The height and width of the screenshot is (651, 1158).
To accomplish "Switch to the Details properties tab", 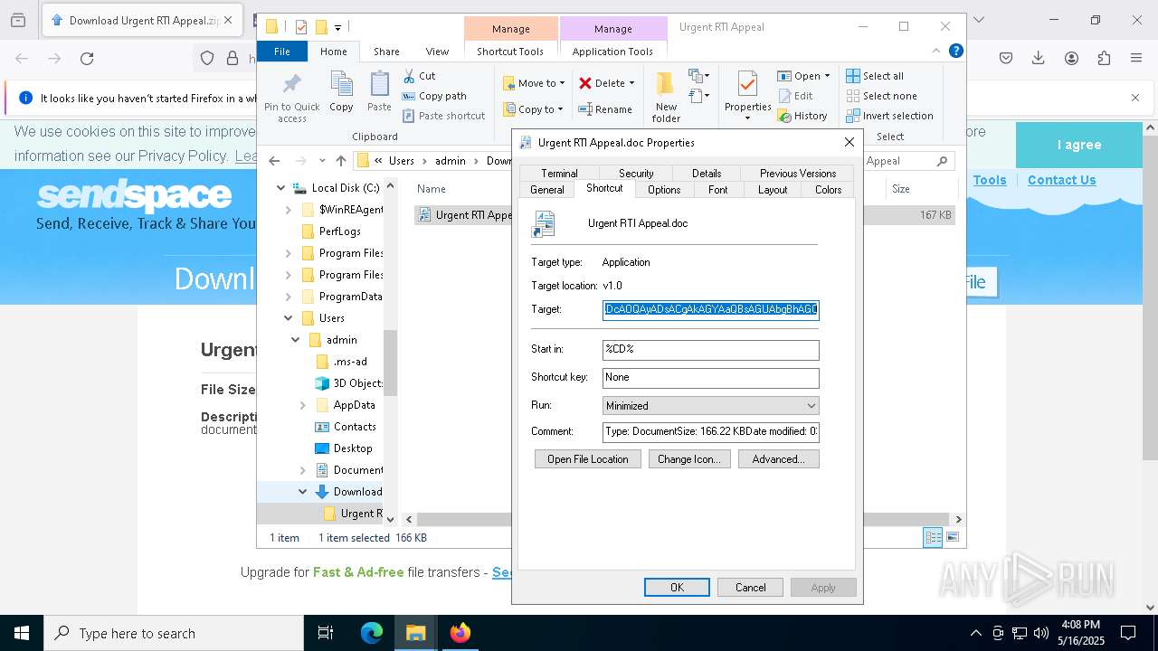I will click(x=707, y=174).
